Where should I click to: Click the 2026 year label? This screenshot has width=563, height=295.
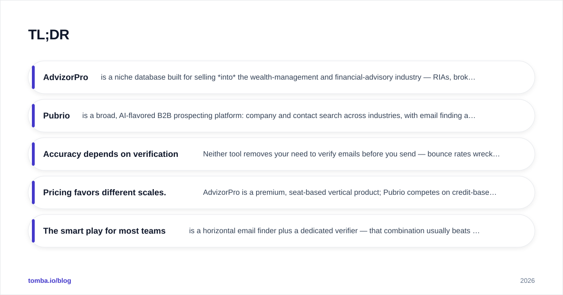(x=527, y=280)
